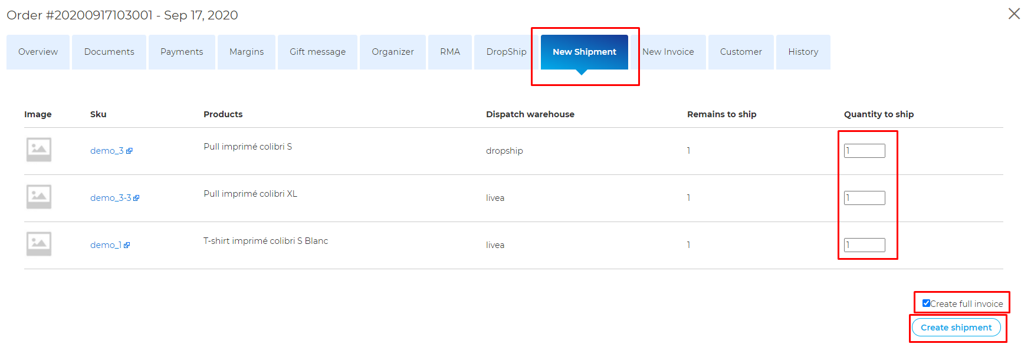
Task: Focus quantity to ship field for demo_3-3
Action: coord(865,198)
